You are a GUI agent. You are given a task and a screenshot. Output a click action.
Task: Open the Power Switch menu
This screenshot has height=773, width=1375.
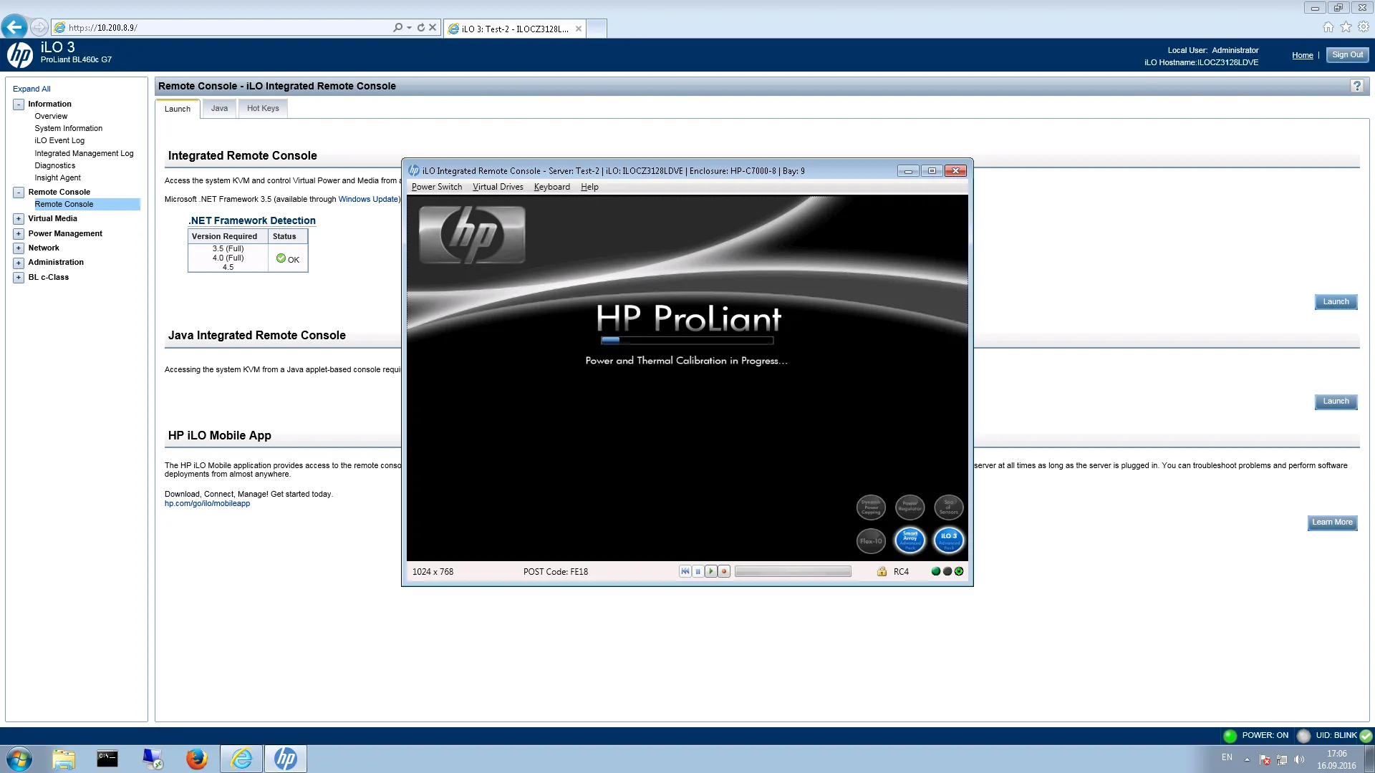tap(437, 187)
